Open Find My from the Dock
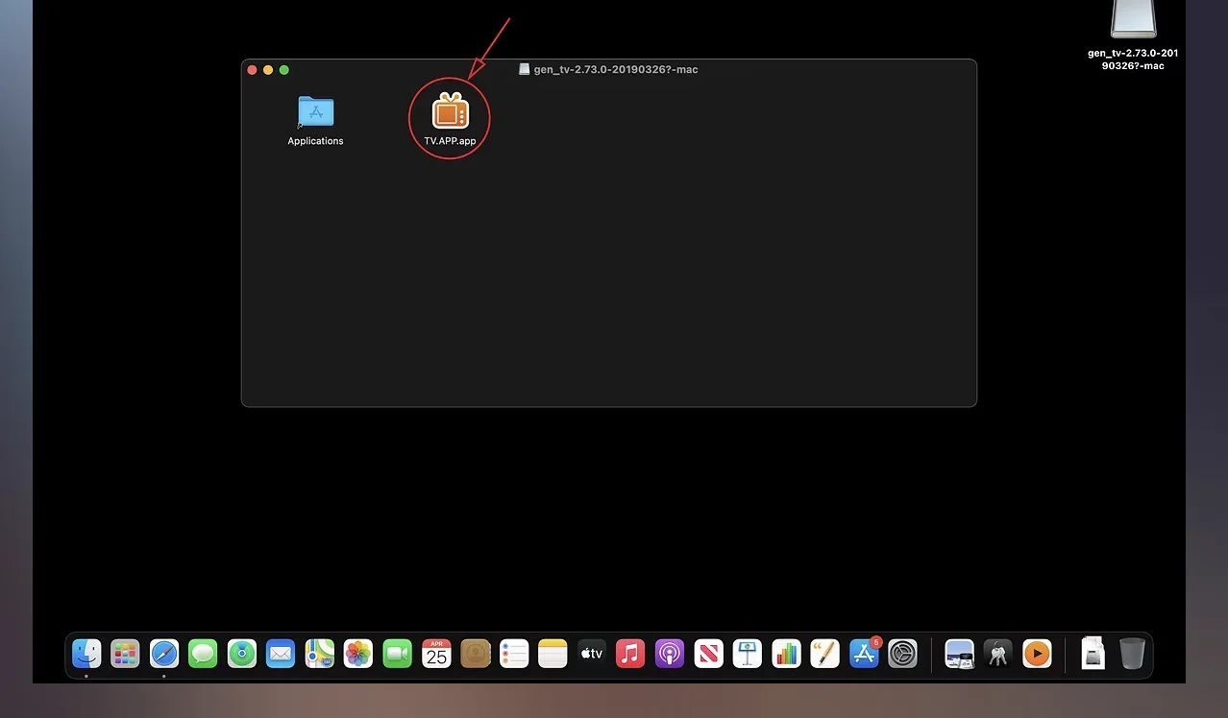This screenshot has height=718, width=1228. (x=242, y=654)
